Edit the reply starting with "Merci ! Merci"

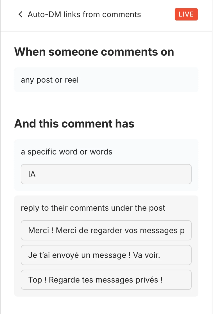tap(106, 231)
